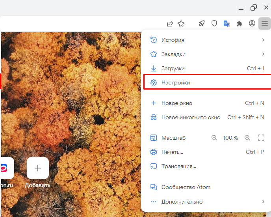Open Загрузки from the menu
271x217 pixels.
[x=207, y=68]
